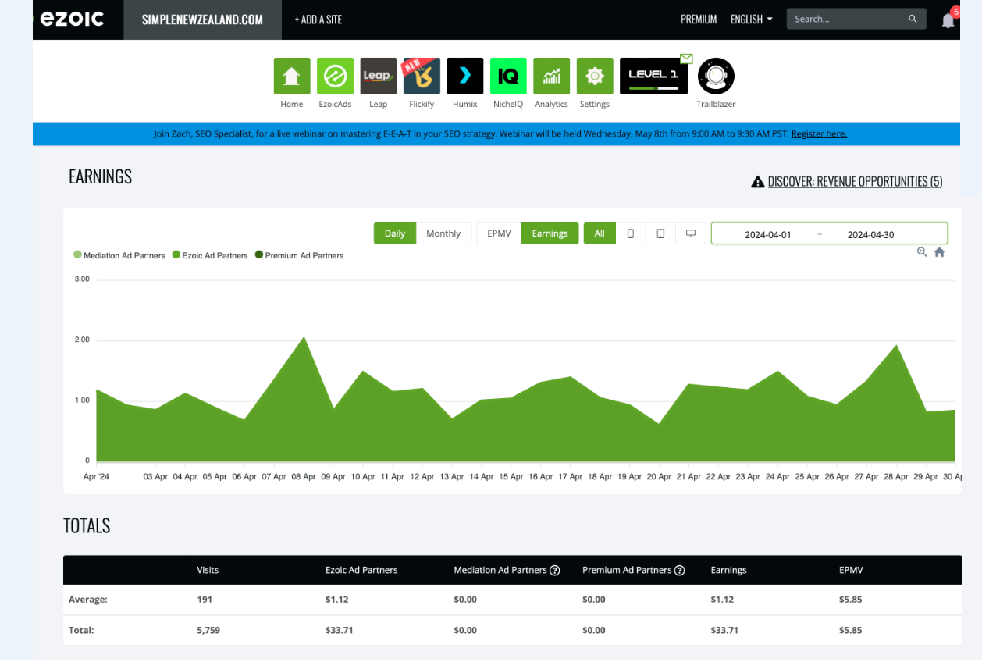This screenshot has width=982, height=662.
Task: Click the Level 1 badge
Action: point(653,76)
